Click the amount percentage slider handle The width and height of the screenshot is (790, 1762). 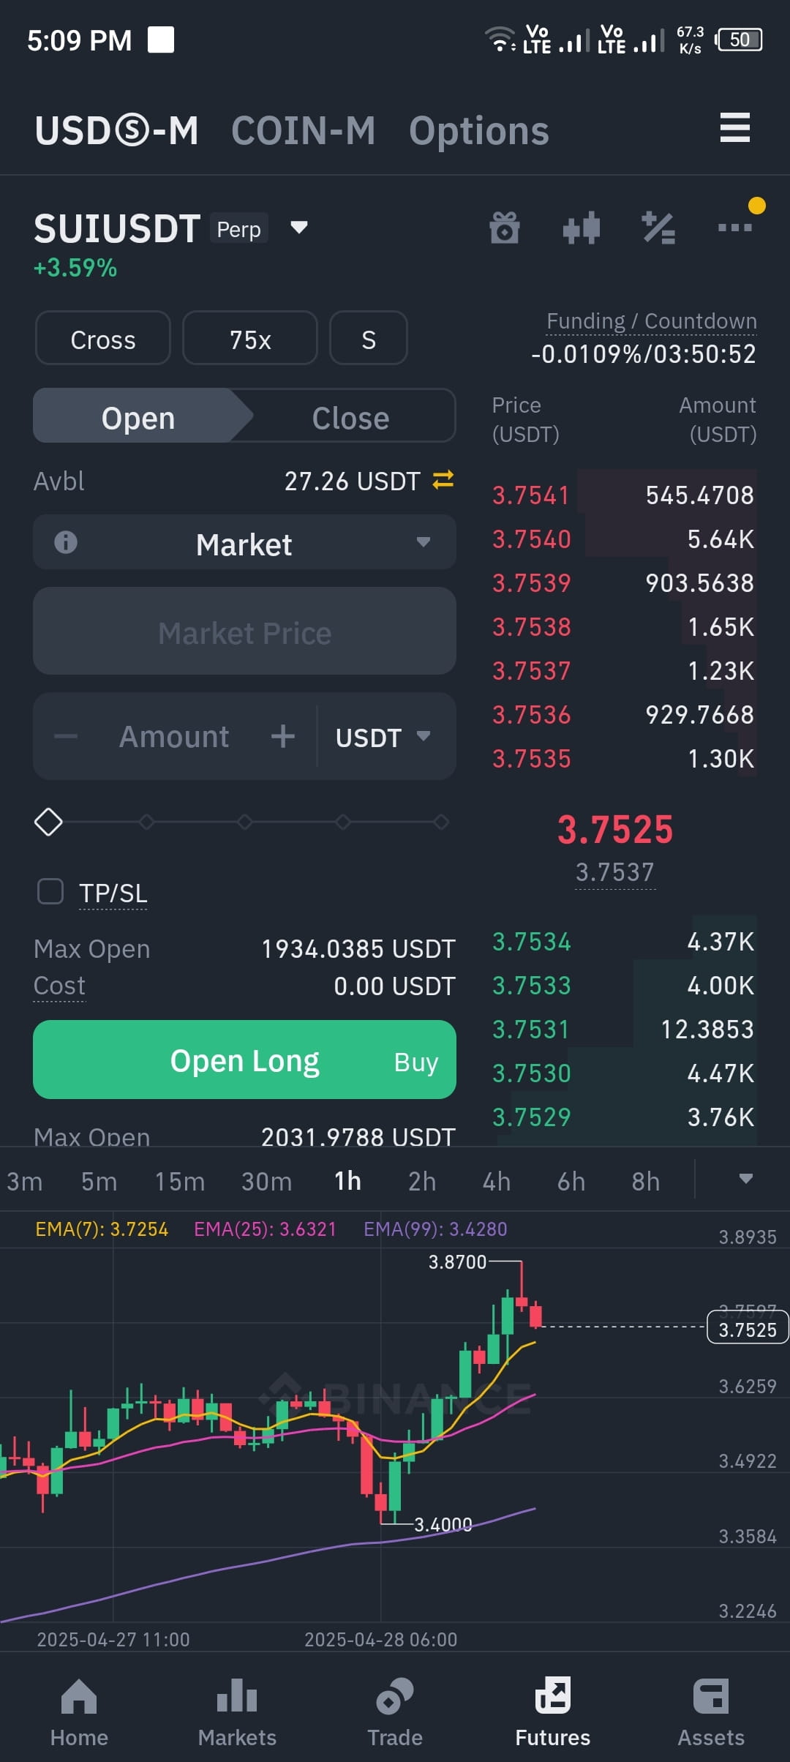(x=48, y=822)
